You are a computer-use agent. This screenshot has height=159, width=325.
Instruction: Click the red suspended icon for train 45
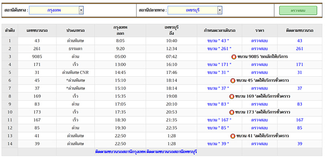point(233,81)
